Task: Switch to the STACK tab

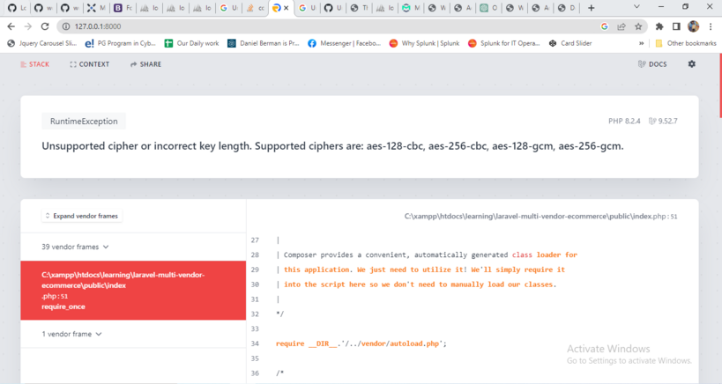Action: (x=34, y=64)
